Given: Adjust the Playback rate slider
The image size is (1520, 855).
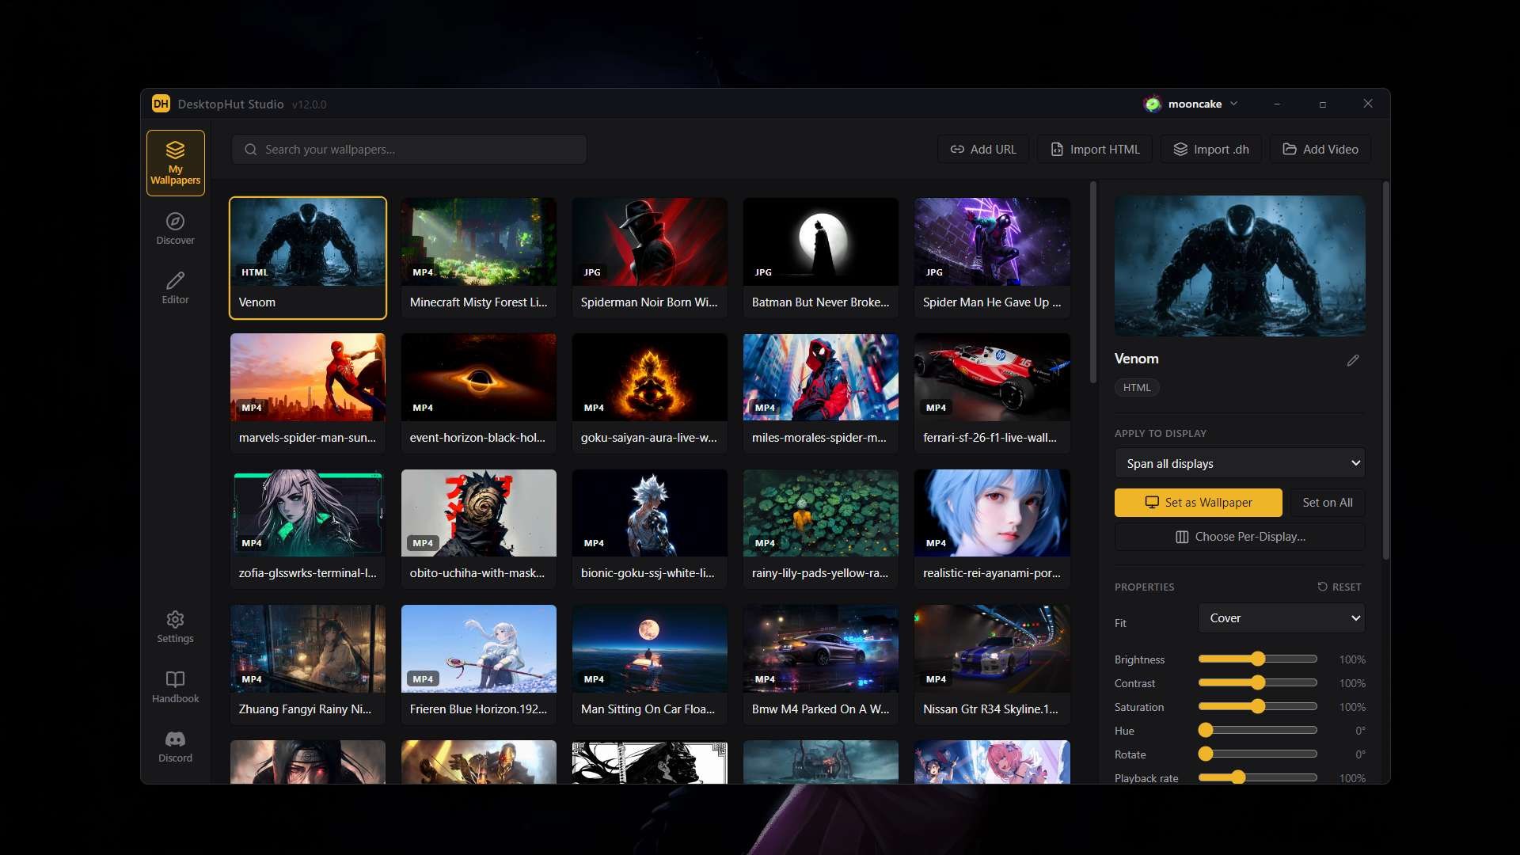Looking at the screenshot, I should [1257, 778].
